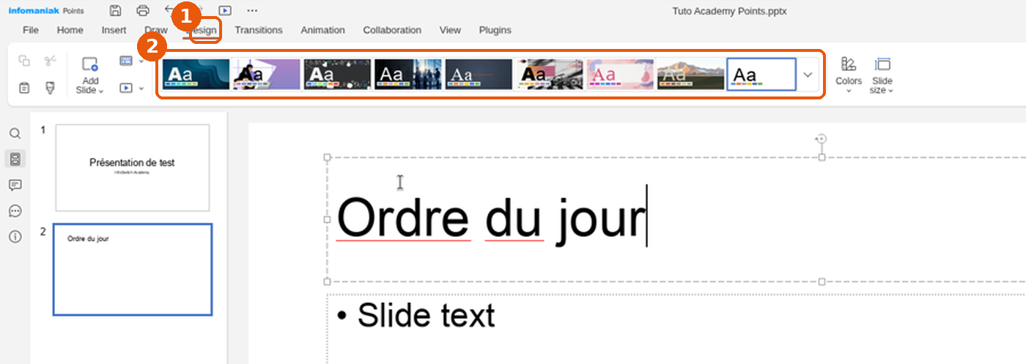1026x364 pixels.
Task: Apply the dark confetti dots theme
Action: pos(337,75)
